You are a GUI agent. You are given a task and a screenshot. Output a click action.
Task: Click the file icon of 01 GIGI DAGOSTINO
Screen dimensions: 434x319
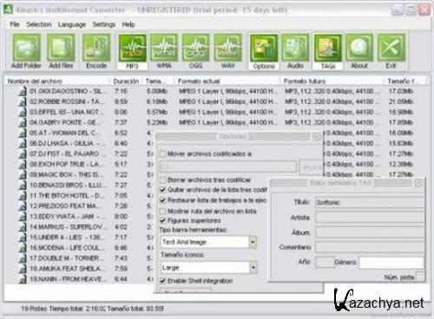(22, 92)
